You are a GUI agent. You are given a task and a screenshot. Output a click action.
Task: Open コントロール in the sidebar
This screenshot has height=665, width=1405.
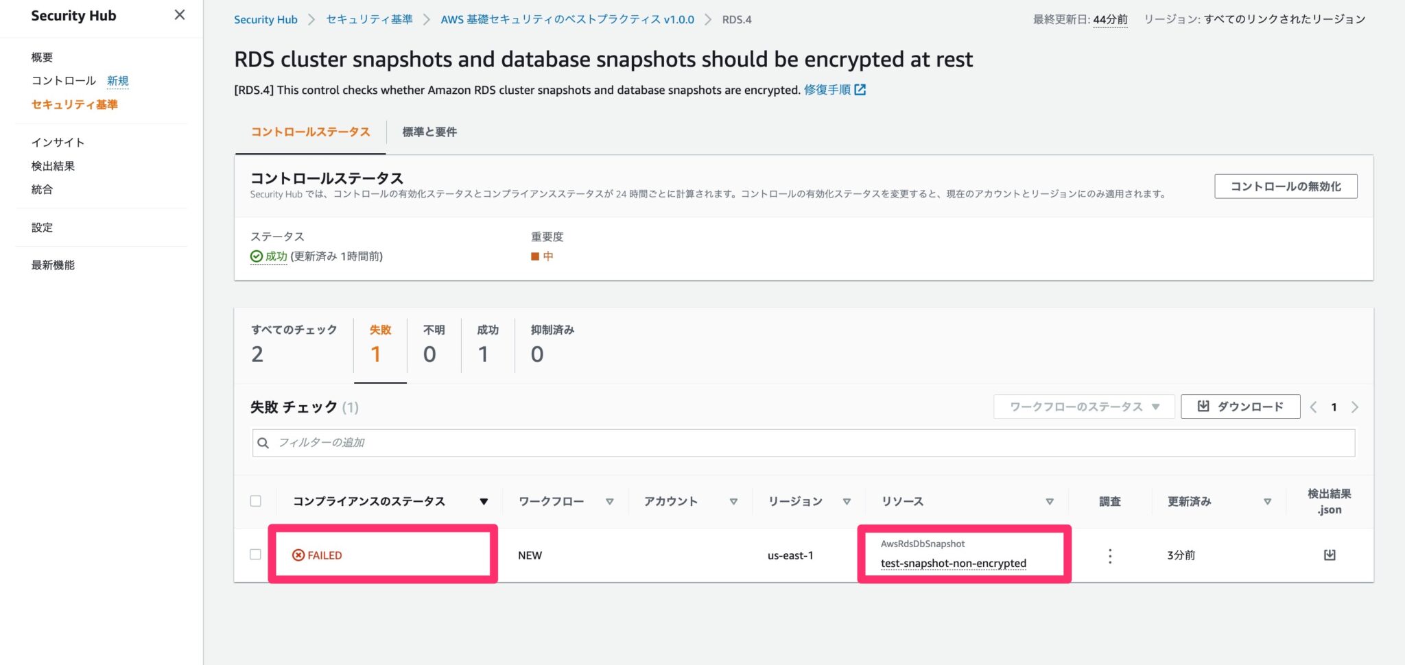point(63,81)
